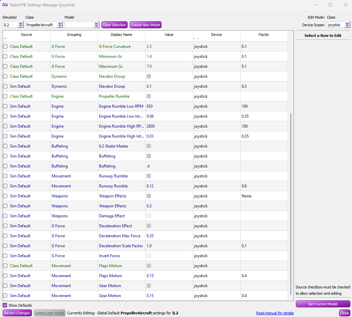This screenshot has width=352, height=317.
Task: Expand the Class dropdown showing PropellerAircraft
Action: pyautogui.click(x=44, y=25)
